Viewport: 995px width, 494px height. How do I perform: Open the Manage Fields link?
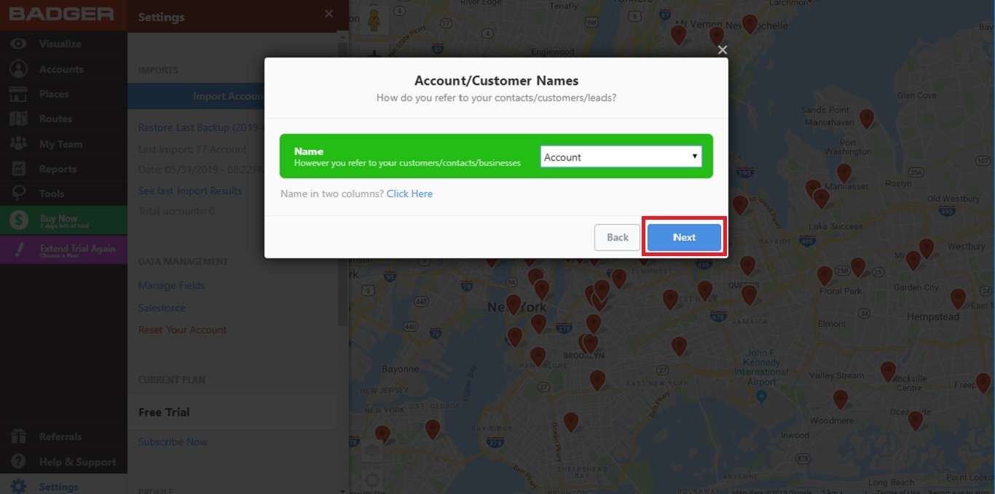172,285
